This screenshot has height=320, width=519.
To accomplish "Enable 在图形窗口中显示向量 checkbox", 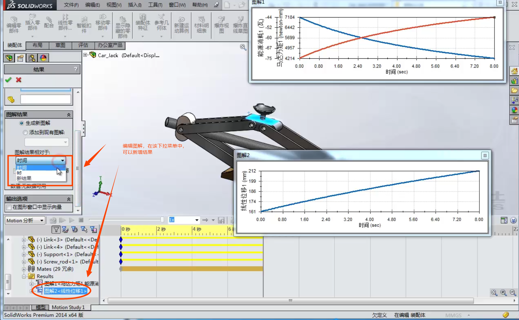I will (9, 207).
